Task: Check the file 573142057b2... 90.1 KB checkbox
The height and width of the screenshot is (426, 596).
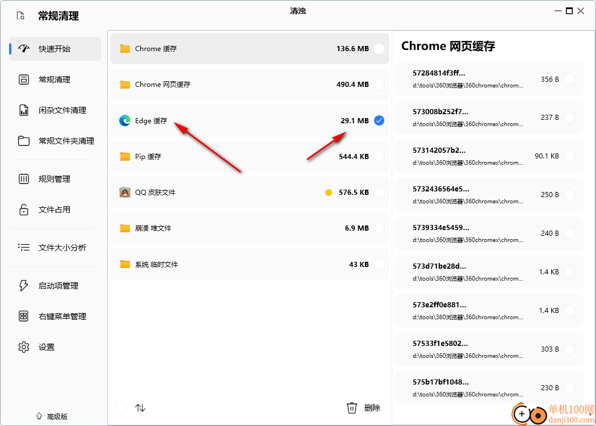Action: pos(569,156)
